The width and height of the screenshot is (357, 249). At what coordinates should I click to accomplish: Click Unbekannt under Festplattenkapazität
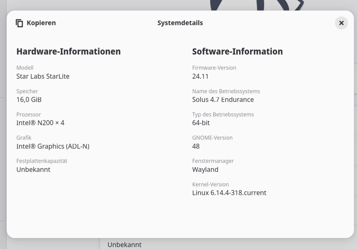pyautogui.click(x=33, y=170)
